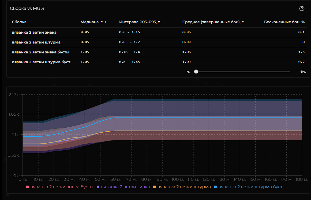Select table row вязанка 2 ветки штурма буст
The height and width of the screenshot is (200, 311).
(x=41, y=62)
